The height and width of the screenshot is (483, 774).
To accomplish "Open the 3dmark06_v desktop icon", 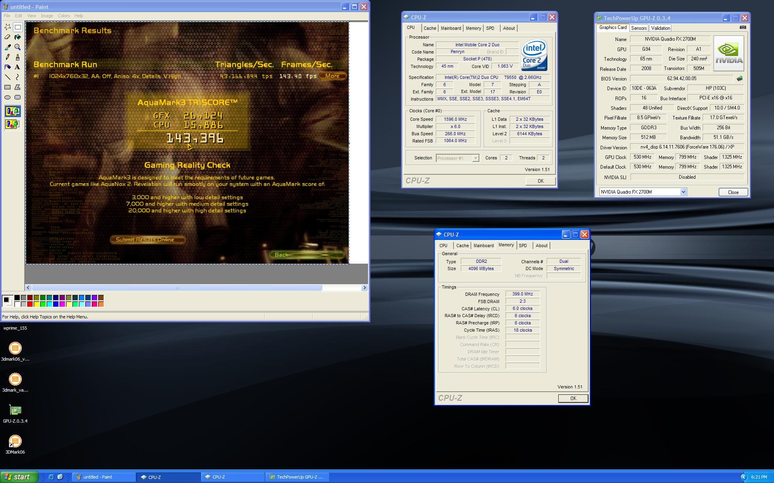I will pyautogui.click(x=15, y=351).
